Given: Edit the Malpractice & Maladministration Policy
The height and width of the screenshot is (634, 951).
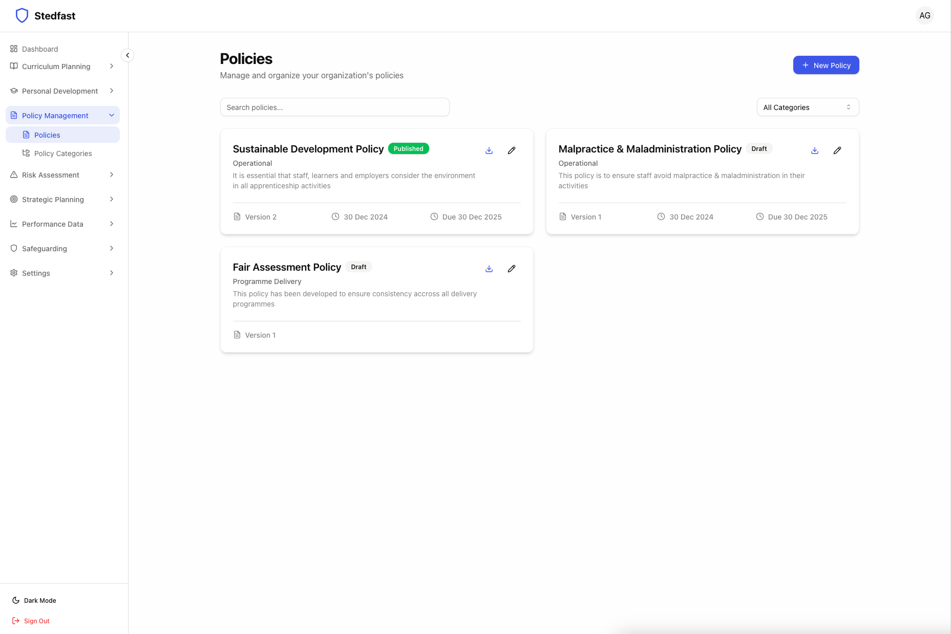Looking at the screenshot, I should (837, 150).
